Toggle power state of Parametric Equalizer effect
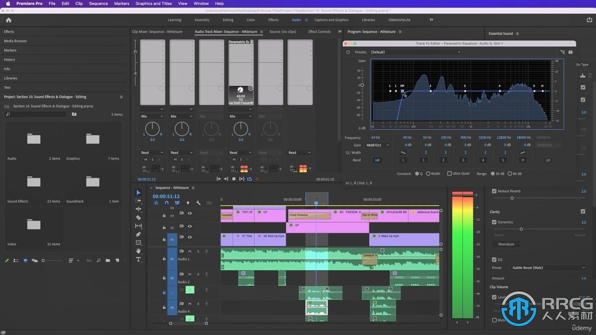596x335 pixels. pos(348,52)
